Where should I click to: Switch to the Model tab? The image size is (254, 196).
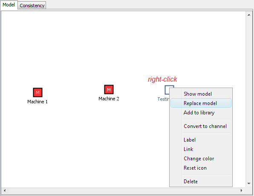[9, 5]
